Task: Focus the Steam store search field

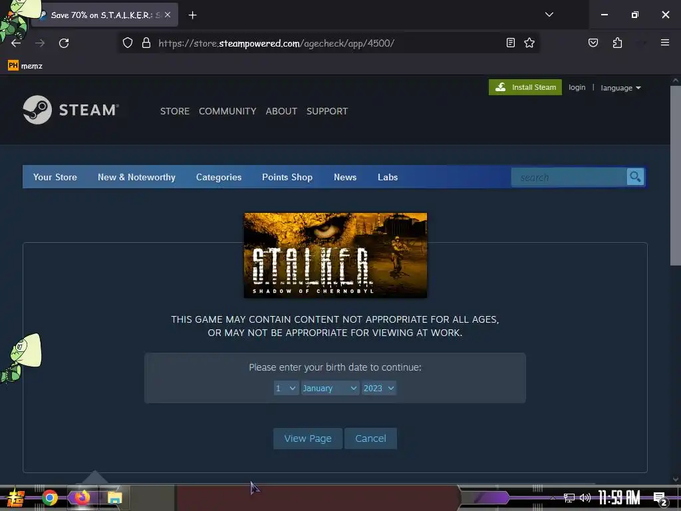Action: pos(569,177)
